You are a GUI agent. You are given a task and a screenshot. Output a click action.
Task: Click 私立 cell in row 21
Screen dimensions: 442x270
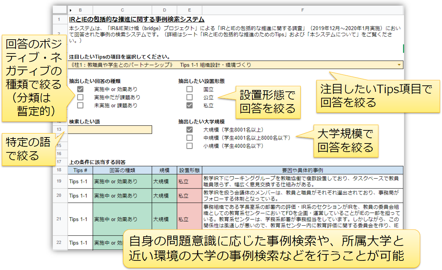(x=189, y=219)
